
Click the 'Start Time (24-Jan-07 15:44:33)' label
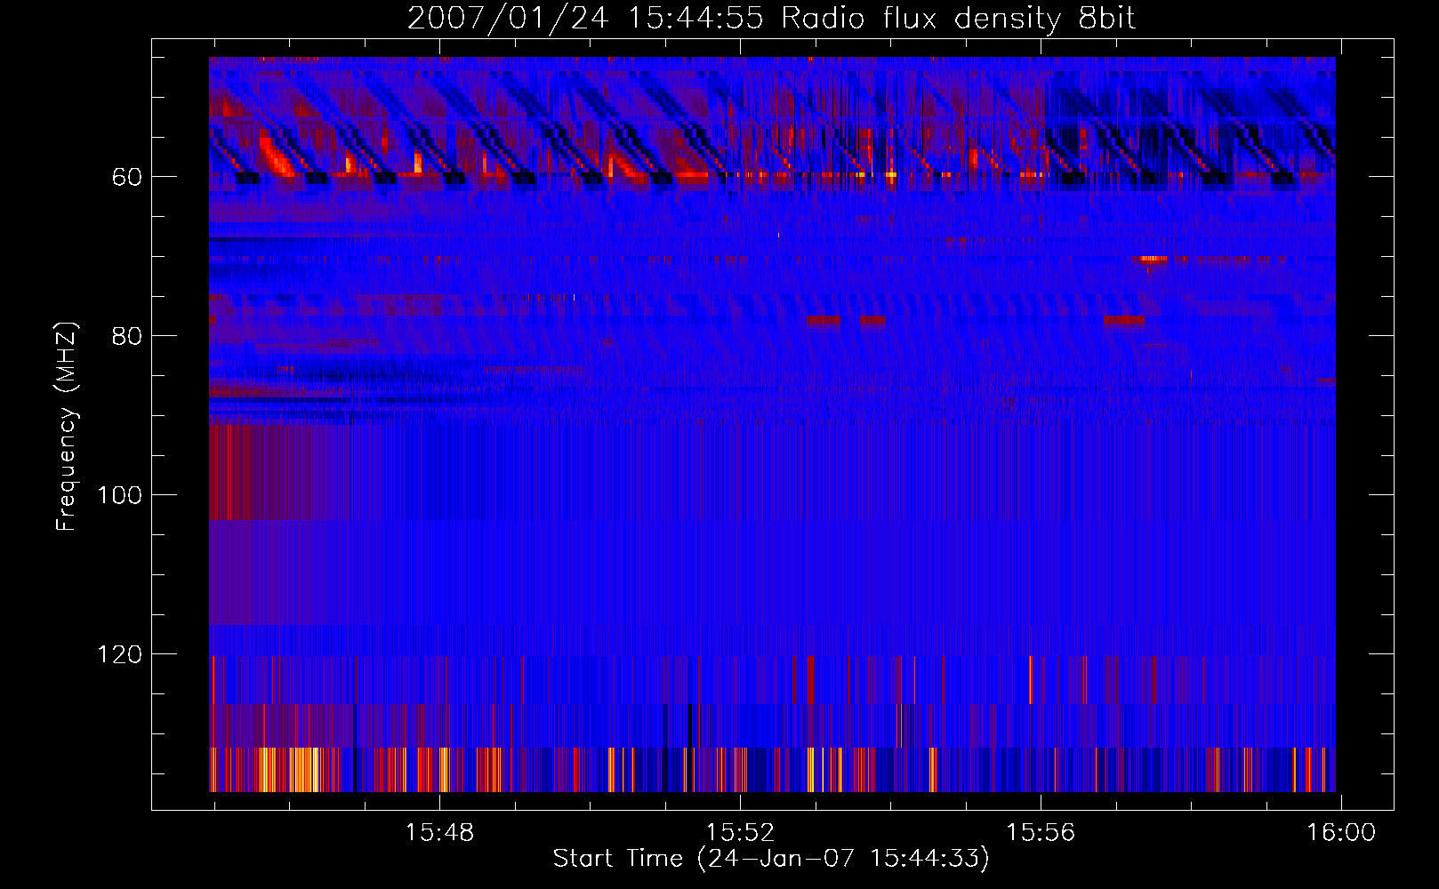[771, 859]
